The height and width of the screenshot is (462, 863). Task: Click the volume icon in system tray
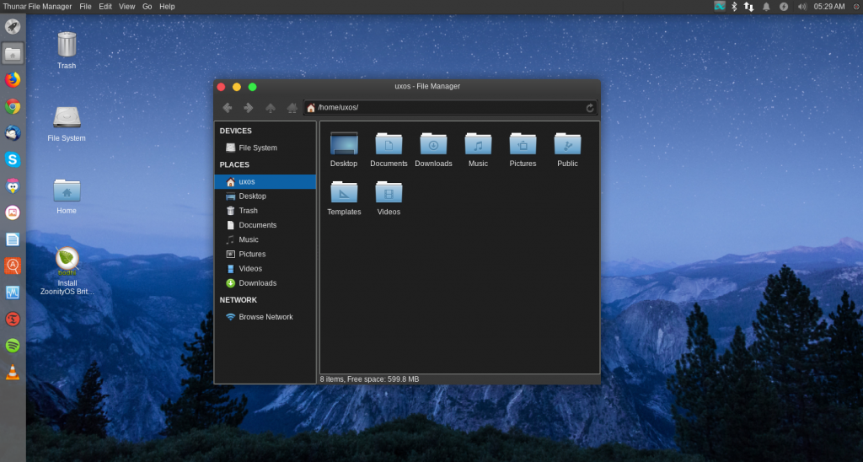[801, 6]
